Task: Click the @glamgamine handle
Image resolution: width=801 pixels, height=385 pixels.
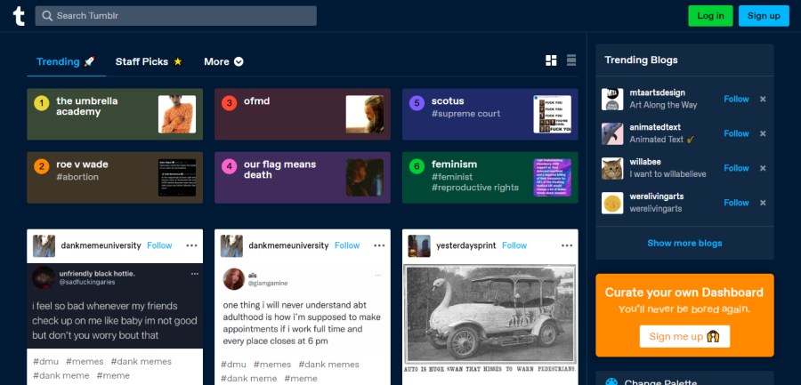Action: click(x=267, y=283)
